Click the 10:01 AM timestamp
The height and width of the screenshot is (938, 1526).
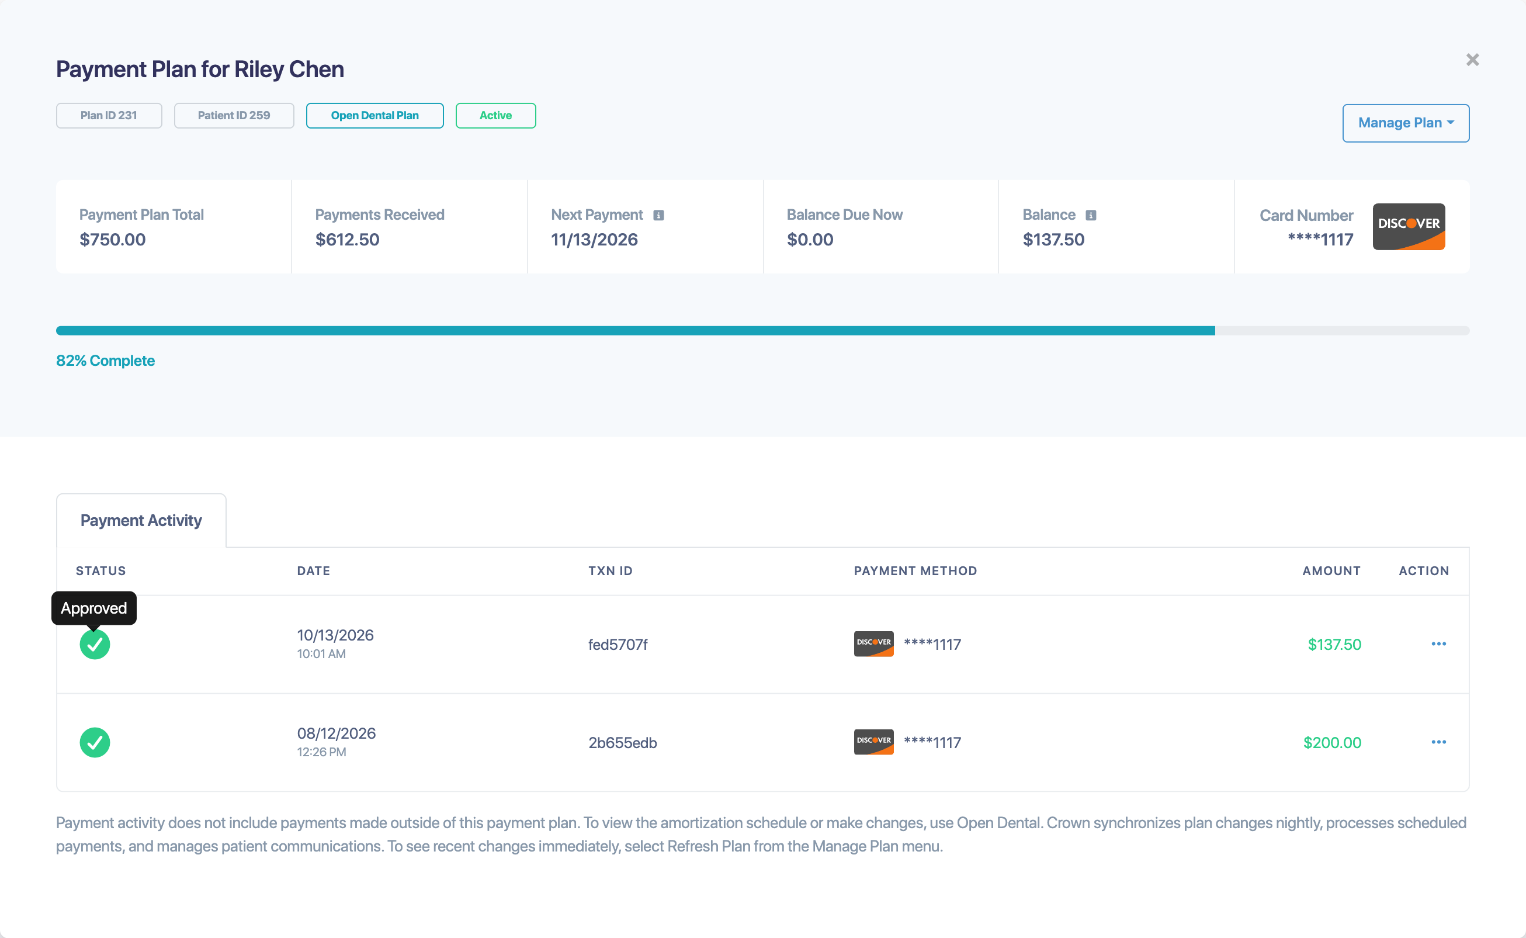point(321,654)
